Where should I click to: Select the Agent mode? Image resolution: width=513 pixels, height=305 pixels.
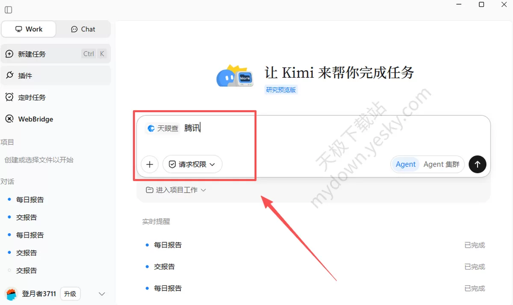click(x=406, y=164)
